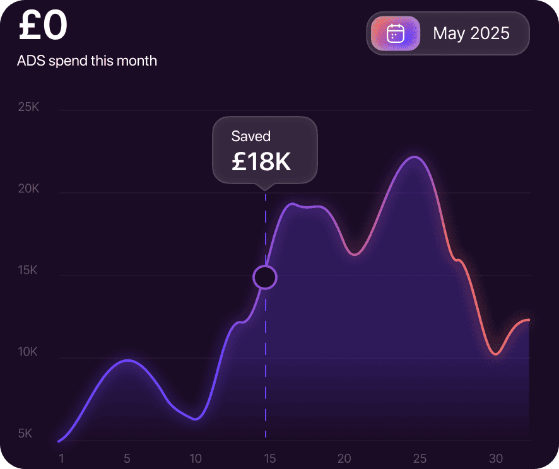This screenshot has width=559, height=469.
Task: Click the calendar icon in date picker
Action: click(396, 33)
